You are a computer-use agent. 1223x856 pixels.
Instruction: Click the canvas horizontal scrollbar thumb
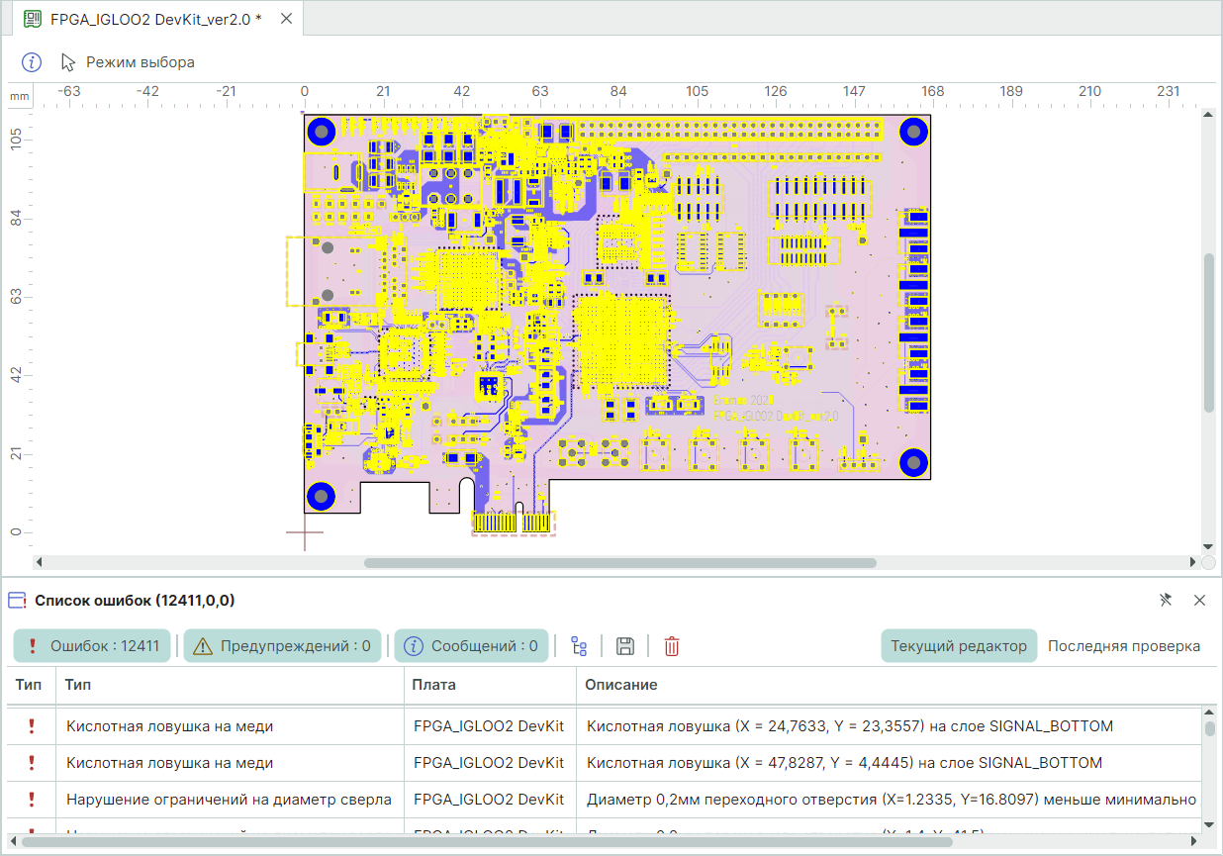pyautogui.click(x=619, y=563)
